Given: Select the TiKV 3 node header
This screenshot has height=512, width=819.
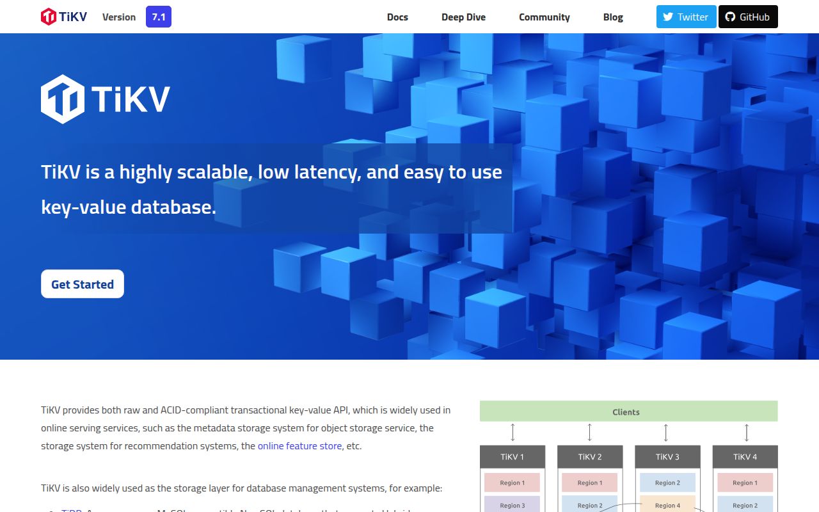Looking at the screenshot, I should (667, 456).
